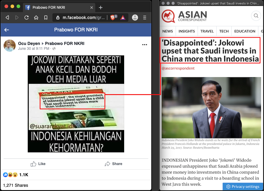The height and width of the screenshot is (191, 264).
Task: Click the Brave Rewards triangle icon
Action: pyautogui.click(x=122, y=18)
